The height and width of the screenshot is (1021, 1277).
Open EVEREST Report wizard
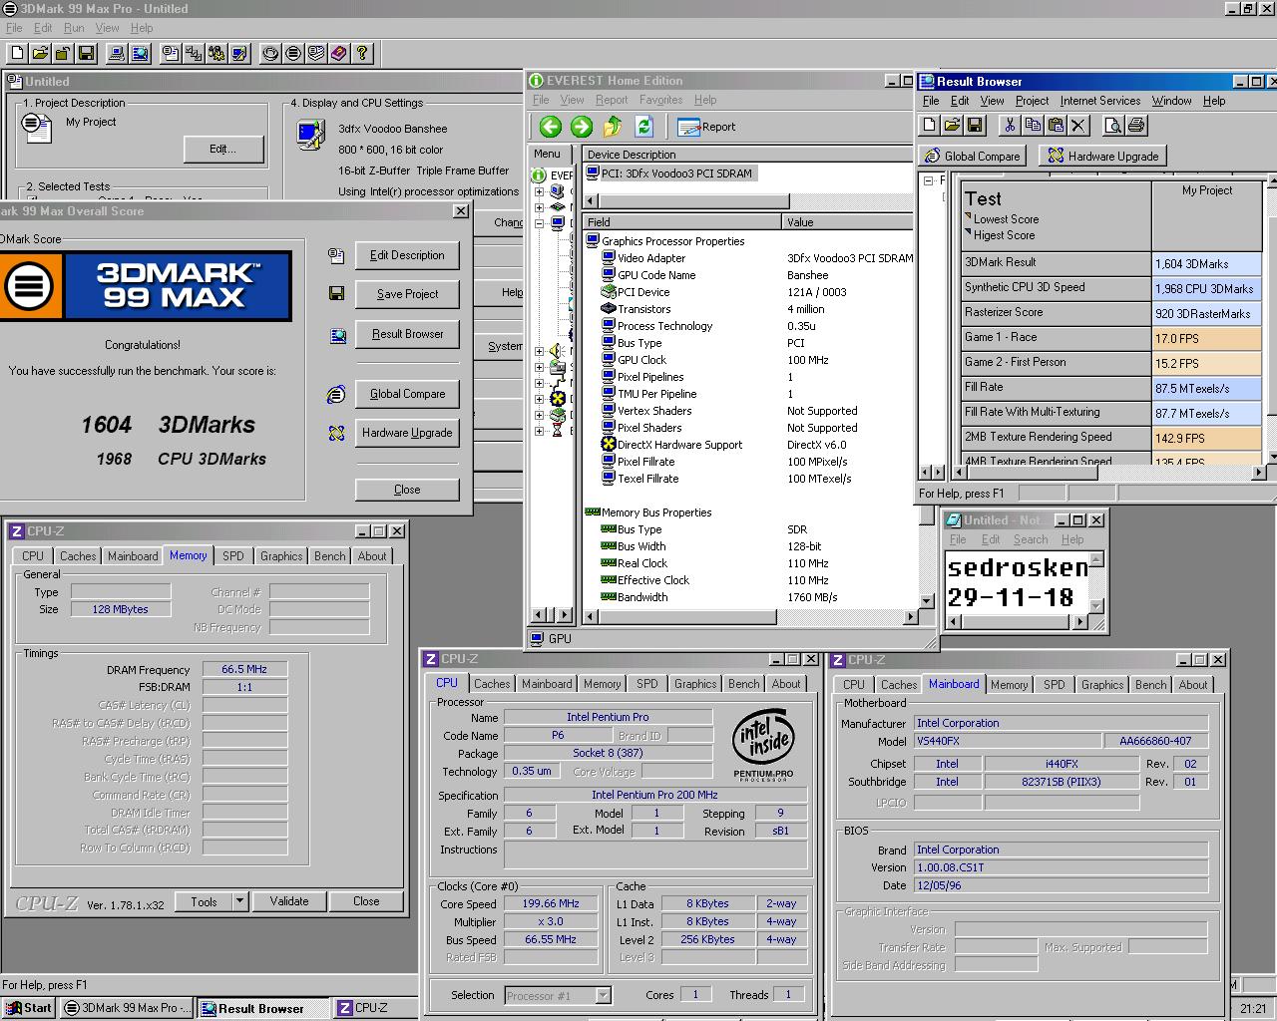point(706,127)
